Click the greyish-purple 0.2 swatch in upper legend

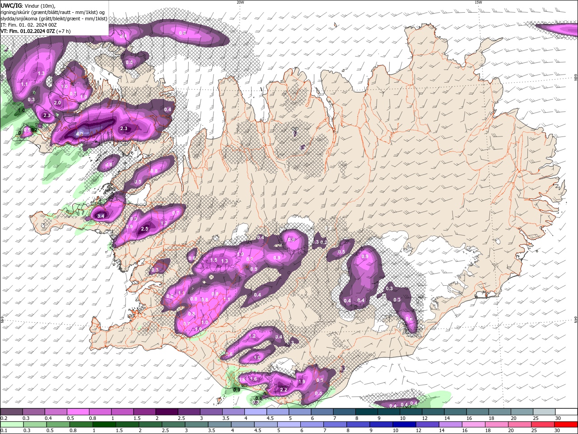(x=11, y=412)
